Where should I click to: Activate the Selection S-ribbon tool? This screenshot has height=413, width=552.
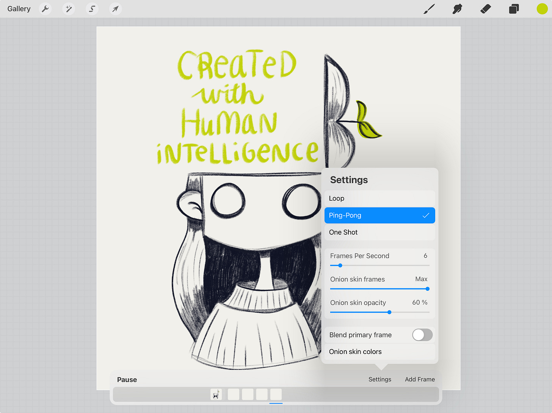92,9
